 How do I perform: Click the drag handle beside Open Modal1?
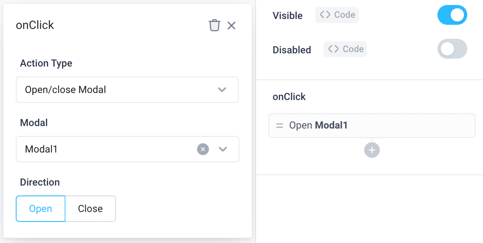click(280, 126)
